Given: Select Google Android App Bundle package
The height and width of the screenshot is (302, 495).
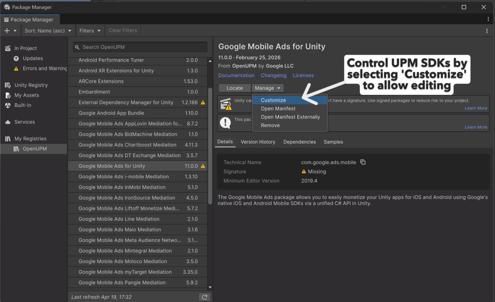Looking at the screenshot, I should [138, 113].
